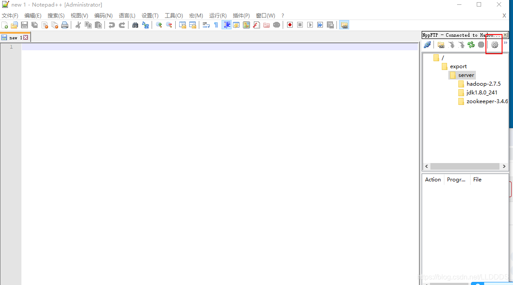Screen dimensions: 513x285
Task: Click the monitoring (tail) toolbar icon
Action: [x=277, y=25]
